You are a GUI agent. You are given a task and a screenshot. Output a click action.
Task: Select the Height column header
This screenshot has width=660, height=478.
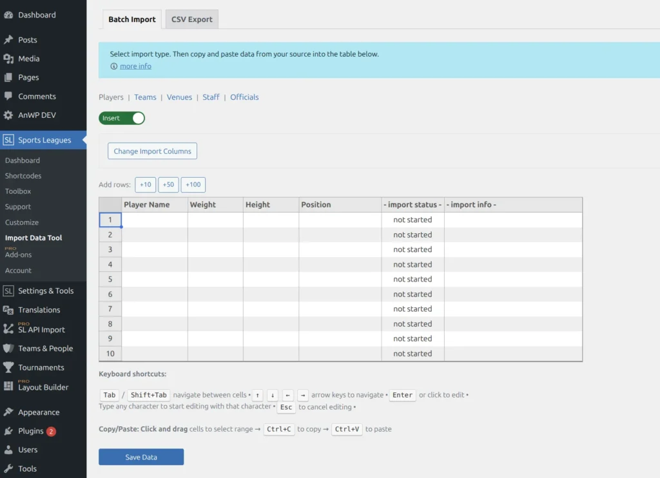271,205
